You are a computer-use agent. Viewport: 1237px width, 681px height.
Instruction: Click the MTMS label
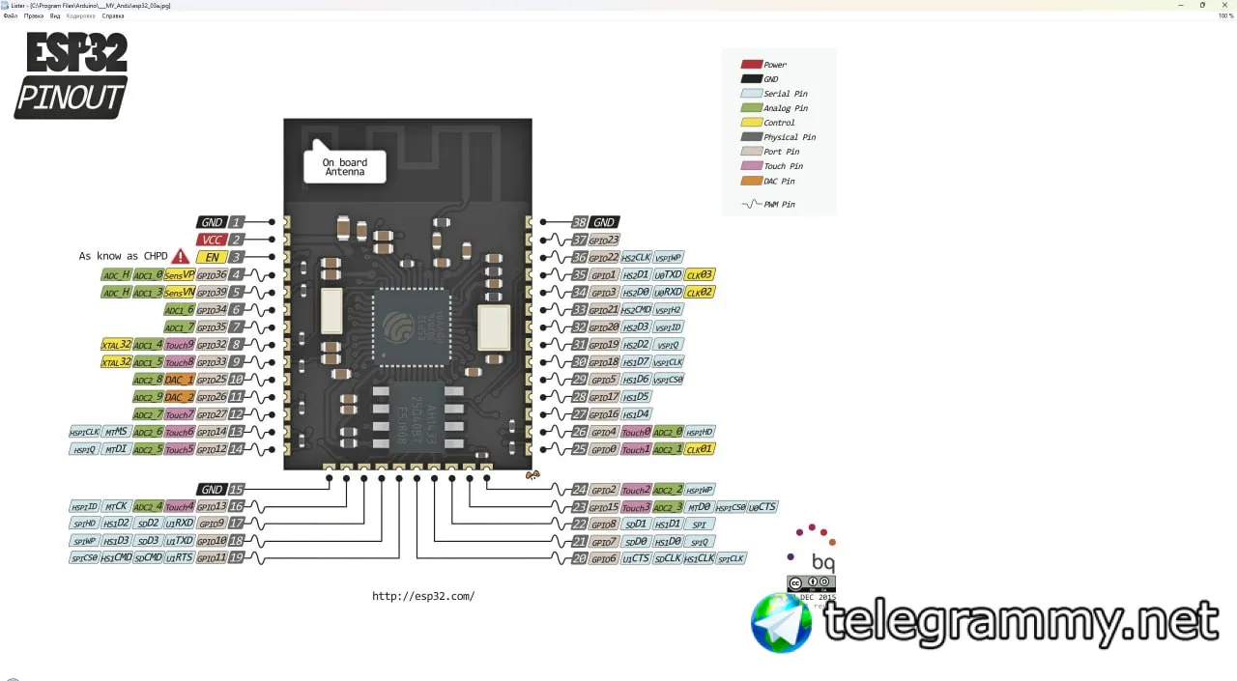tap(116, 432)
